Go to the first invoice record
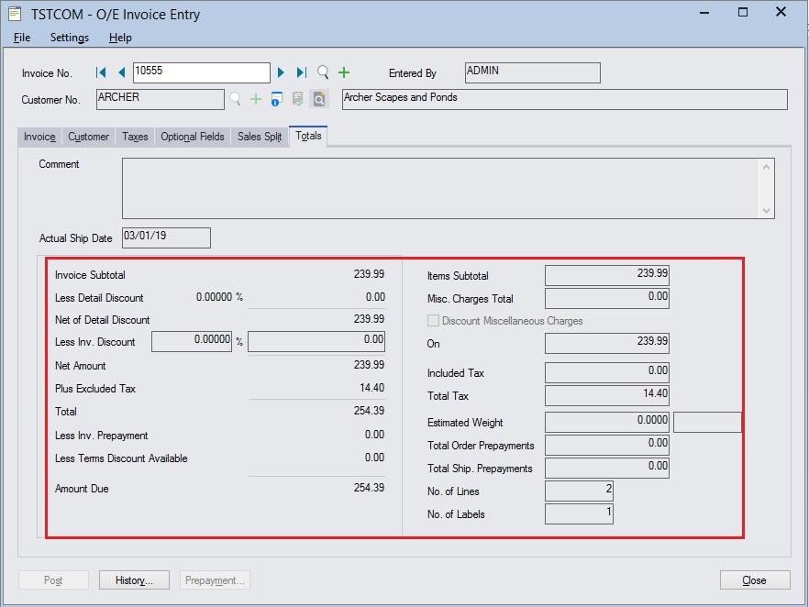 click(x=101, y=72)
